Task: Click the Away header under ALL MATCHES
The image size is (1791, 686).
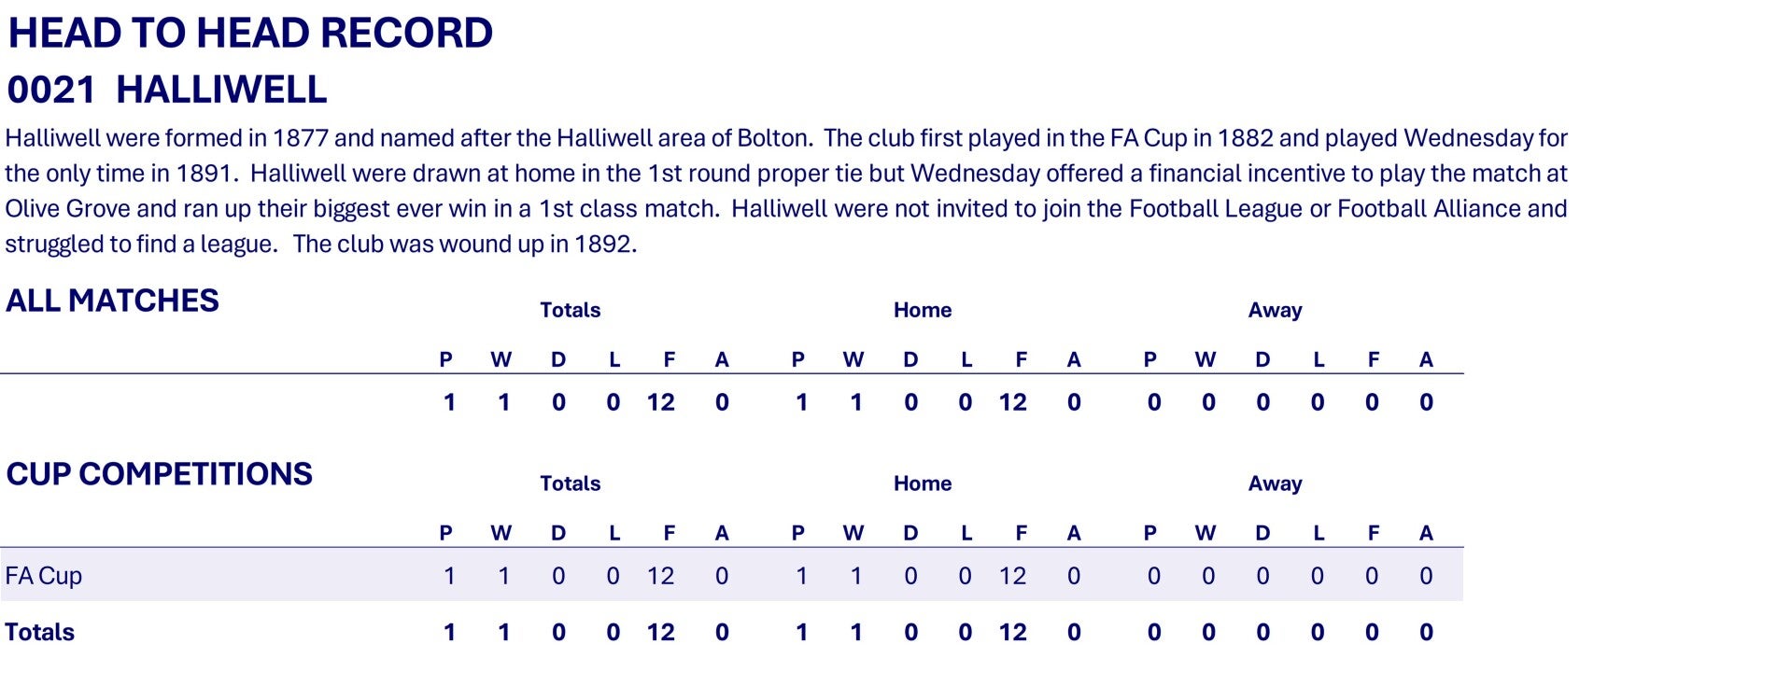Action: coord(1274,310)
